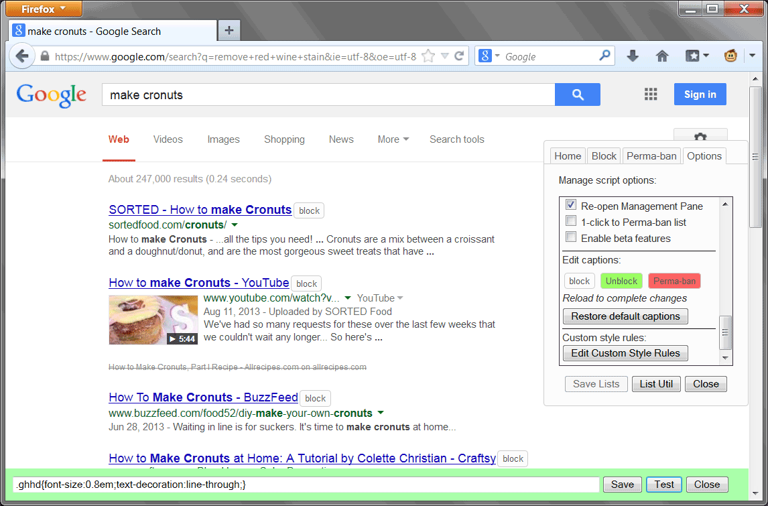The width and height of the screenshot is (768, 506).
Task: Play the cronuts video thumbnail
Action: tap(153, 320)
